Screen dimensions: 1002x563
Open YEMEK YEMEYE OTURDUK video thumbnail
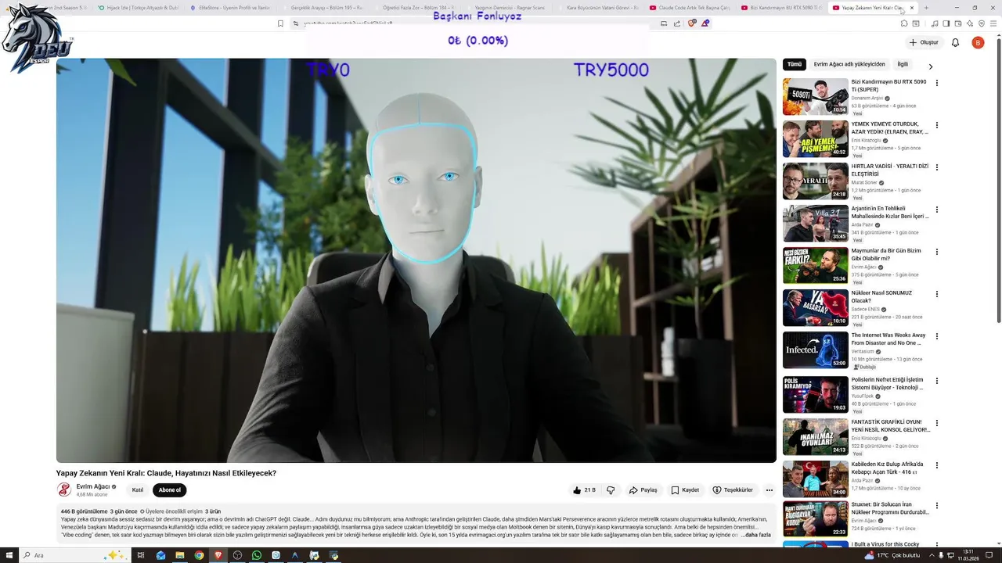click(815, 139)
